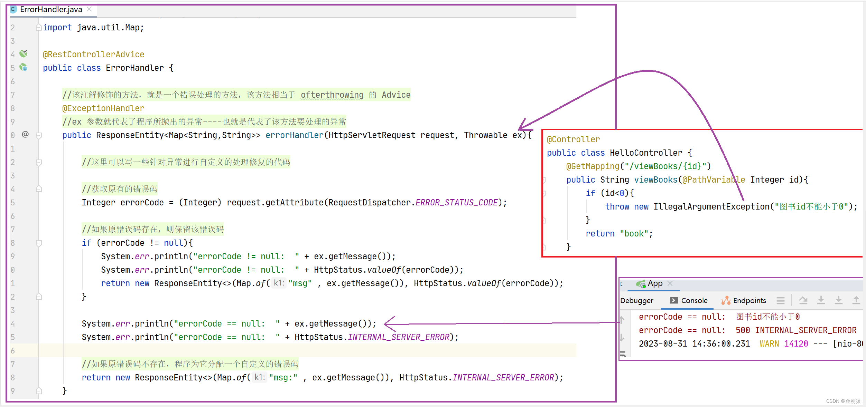The image size is (866, 407).
Task: Click the 'public class ErrorHandler {' line
Action: click(x=108, y=68)
